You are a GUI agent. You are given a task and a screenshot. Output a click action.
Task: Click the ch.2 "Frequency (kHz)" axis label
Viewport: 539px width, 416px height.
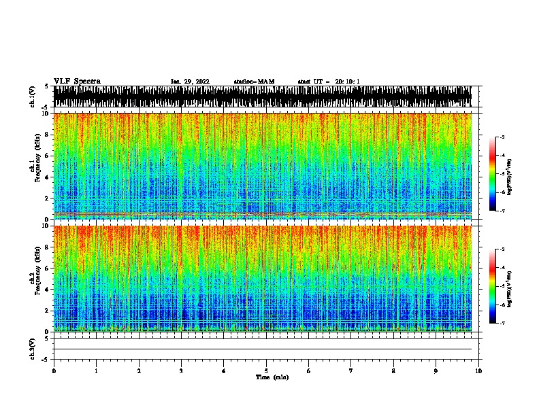pyautogui.click(x=38, y=271)
